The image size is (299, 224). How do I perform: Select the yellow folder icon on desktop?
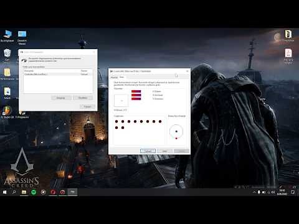pyautogui.click(x=7, y=74)
